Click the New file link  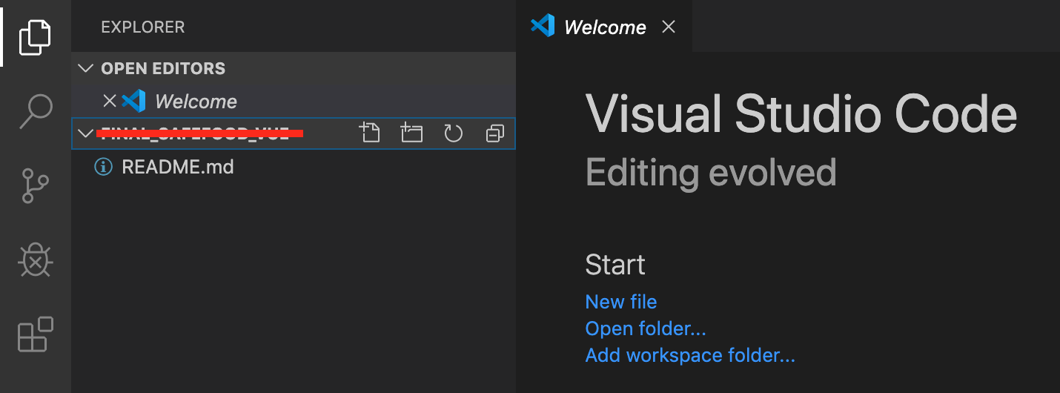[x=620, y=302]
